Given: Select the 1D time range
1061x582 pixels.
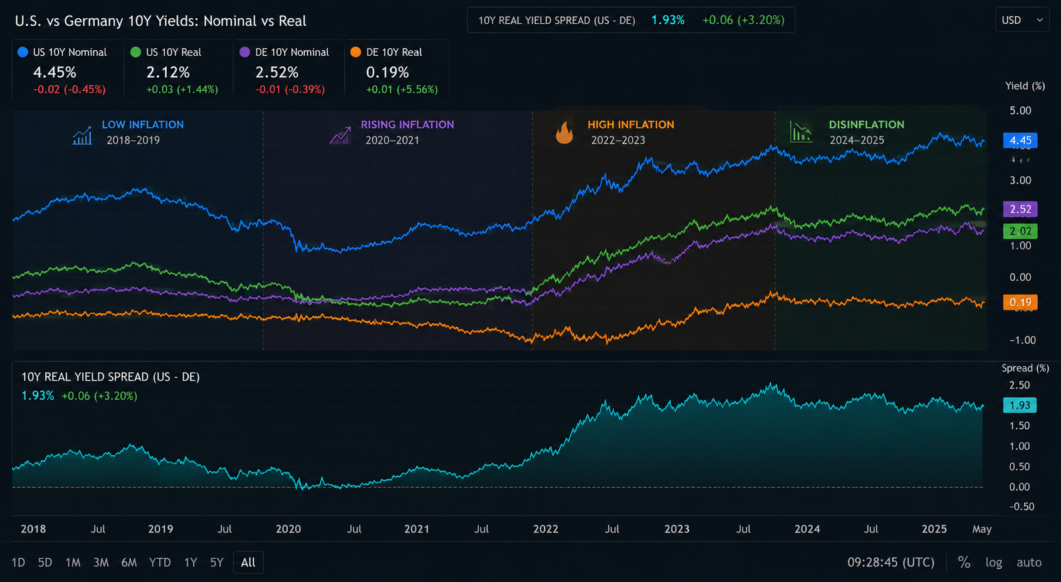Looking at the screenshot, I should 18,563.
